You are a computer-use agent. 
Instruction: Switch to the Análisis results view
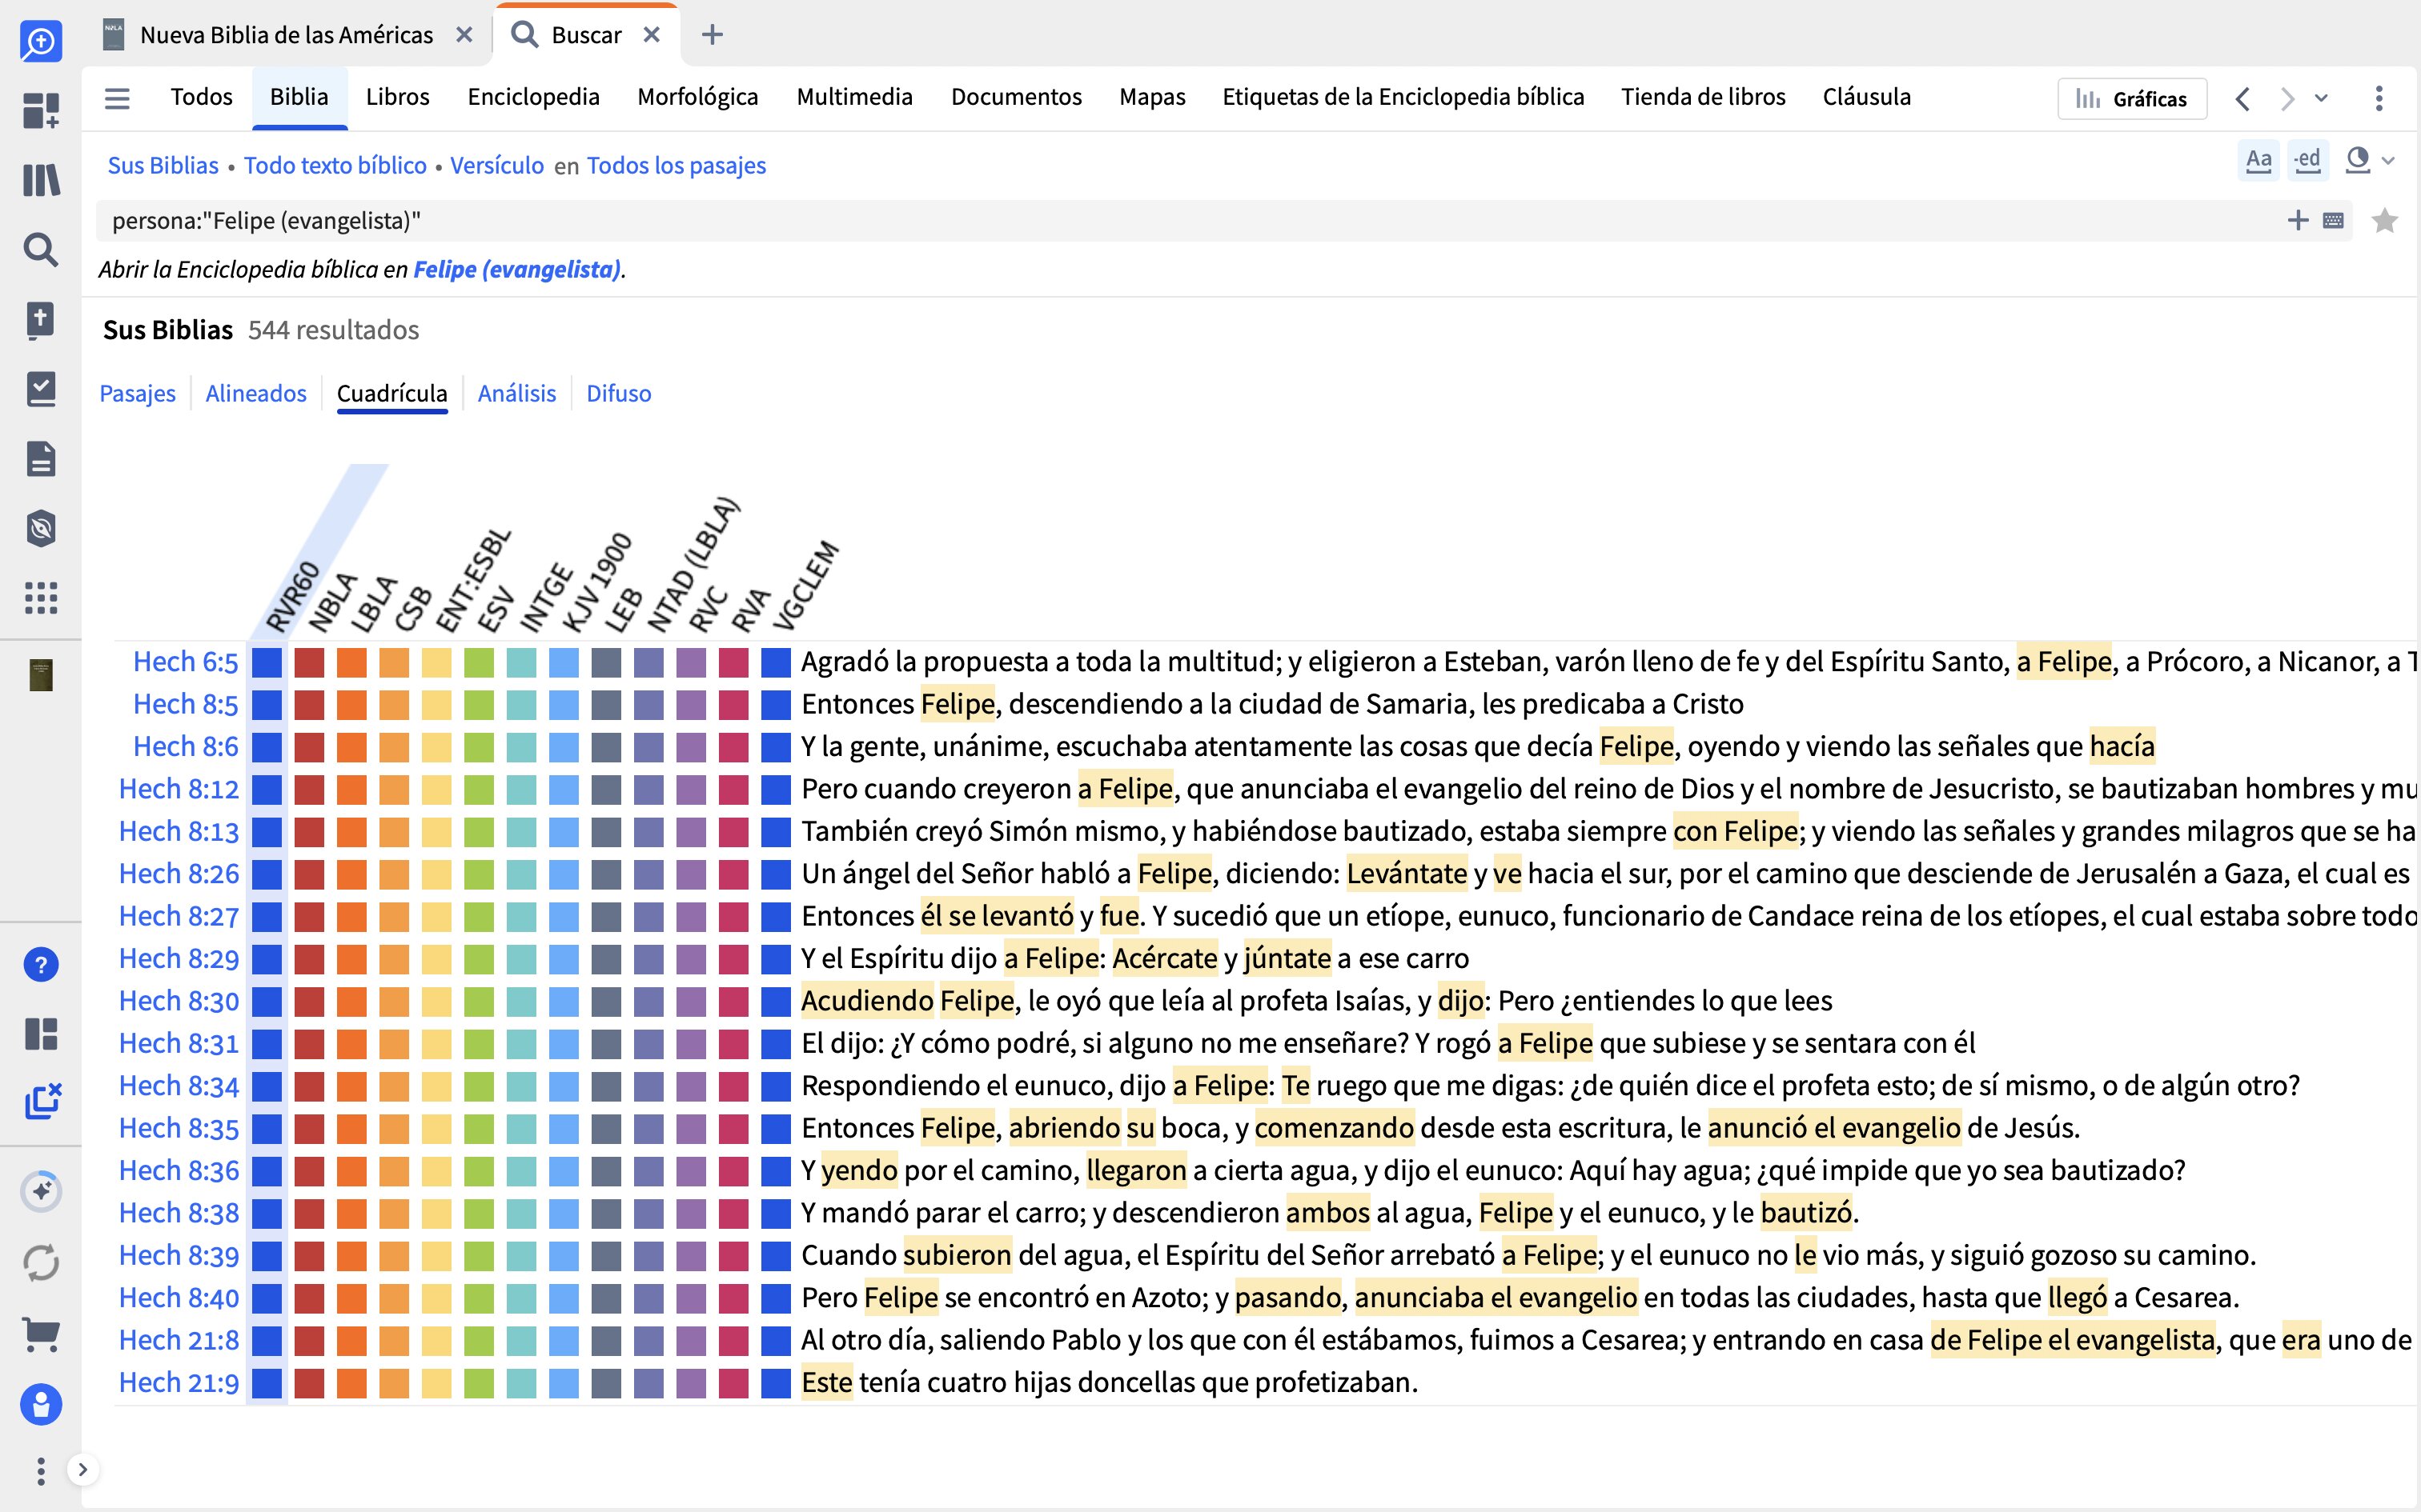coord(516,393)
